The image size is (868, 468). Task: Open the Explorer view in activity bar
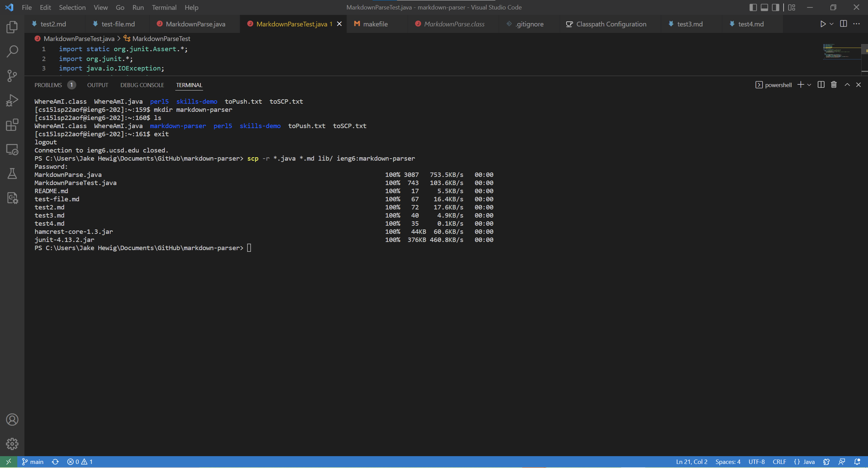pos(12,27)
